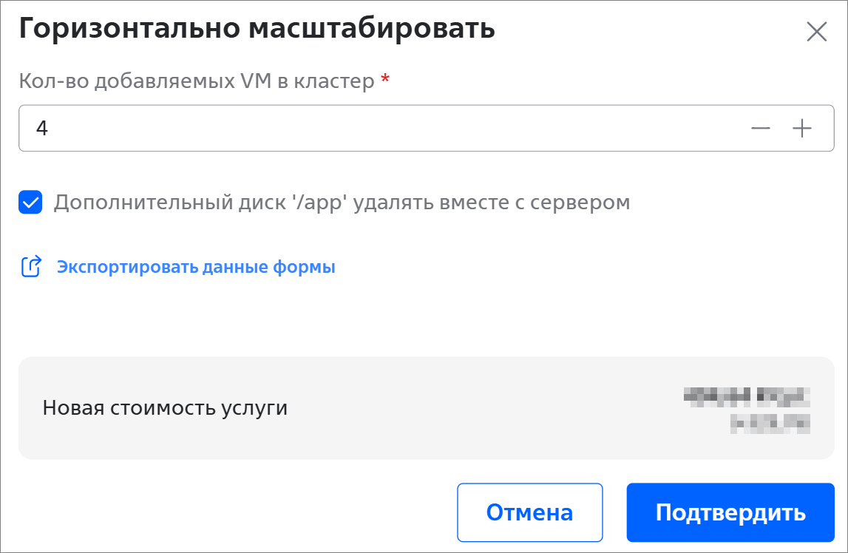Screen dimensions: 848x553
Task: Click the blurred top price line
Action: pyautogui.click(x=747, y=396)
